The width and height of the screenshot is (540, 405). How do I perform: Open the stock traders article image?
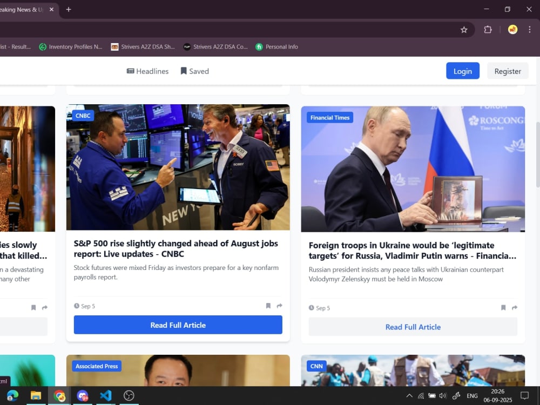(x=178, y=167)
